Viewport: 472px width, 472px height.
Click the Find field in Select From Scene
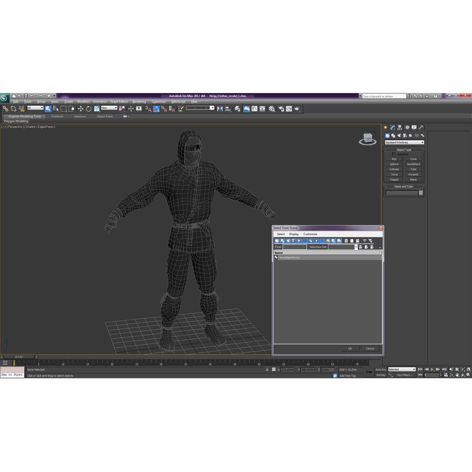point(295,247)
